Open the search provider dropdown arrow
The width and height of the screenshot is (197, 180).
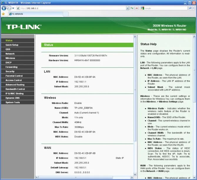point(193,8)
